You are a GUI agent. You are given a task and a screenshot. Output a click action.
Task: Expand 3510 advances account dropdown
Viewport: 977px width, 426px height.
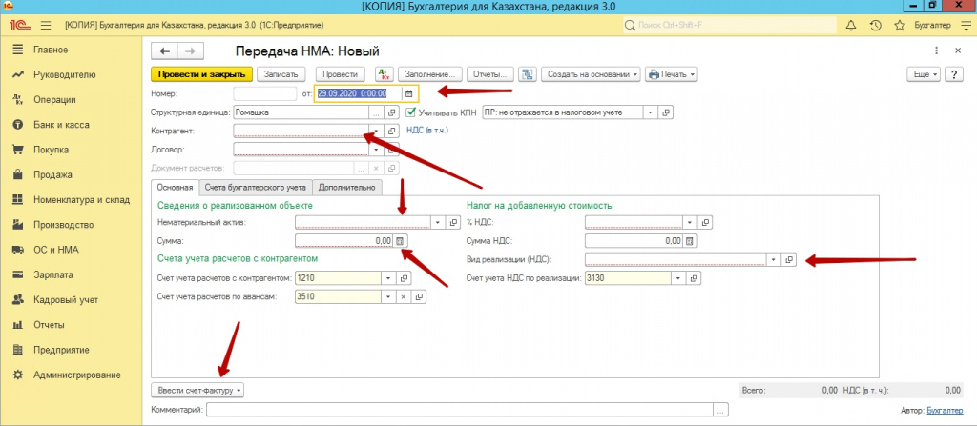[x=387, y=296]
